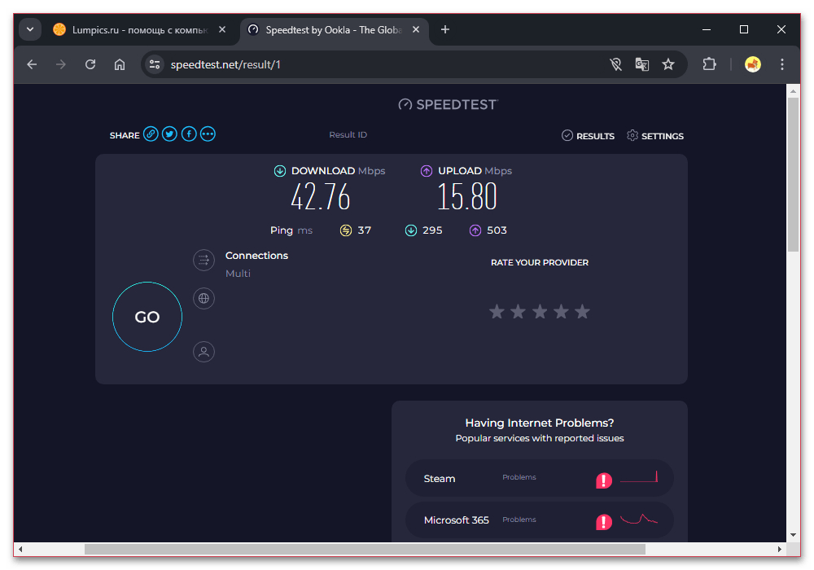
Task: Rate provider with first star
Action: point(497,312)
